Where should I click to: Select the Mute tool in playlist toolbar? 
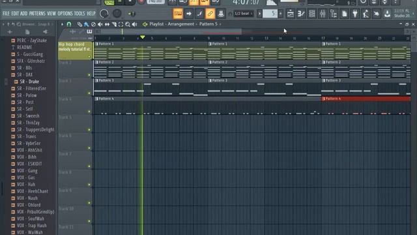(x=100, y=25)
